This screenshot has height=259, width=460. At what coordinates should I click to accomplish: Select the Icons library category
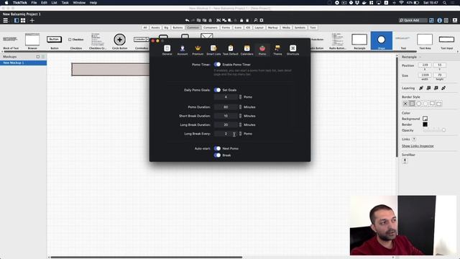238,27
